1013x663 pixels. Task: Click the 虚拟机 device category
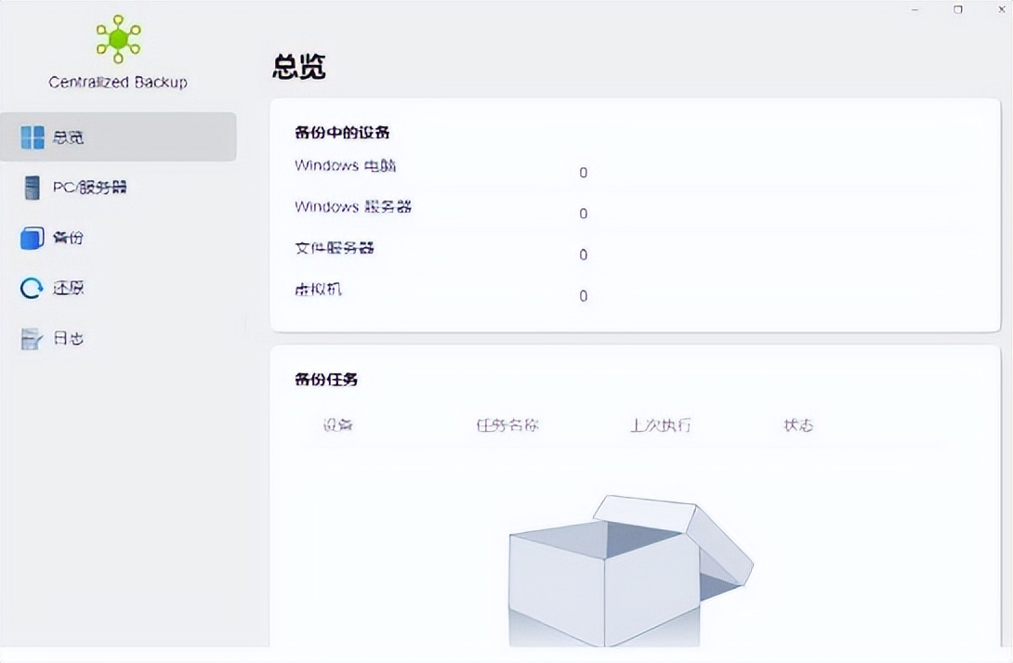[319, 290]
